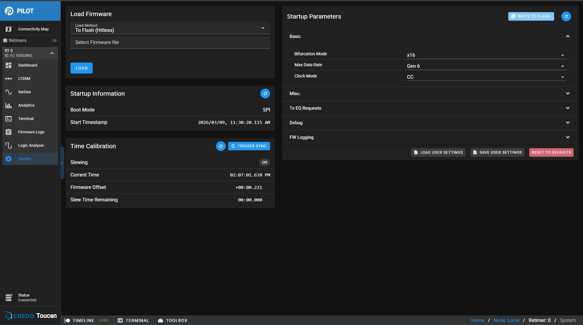
Task: Click the Time Calibration refresh icon
Action: pos(221,146)
